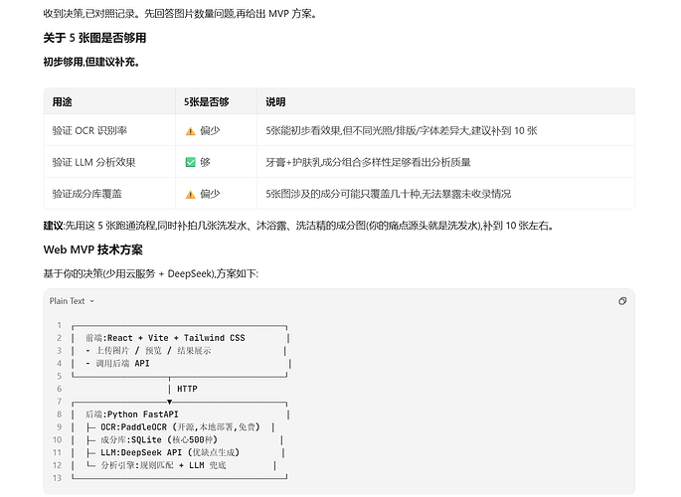
Task: Click the explanation starting with 牙膏+护肤乳
Action: point(368,162)
